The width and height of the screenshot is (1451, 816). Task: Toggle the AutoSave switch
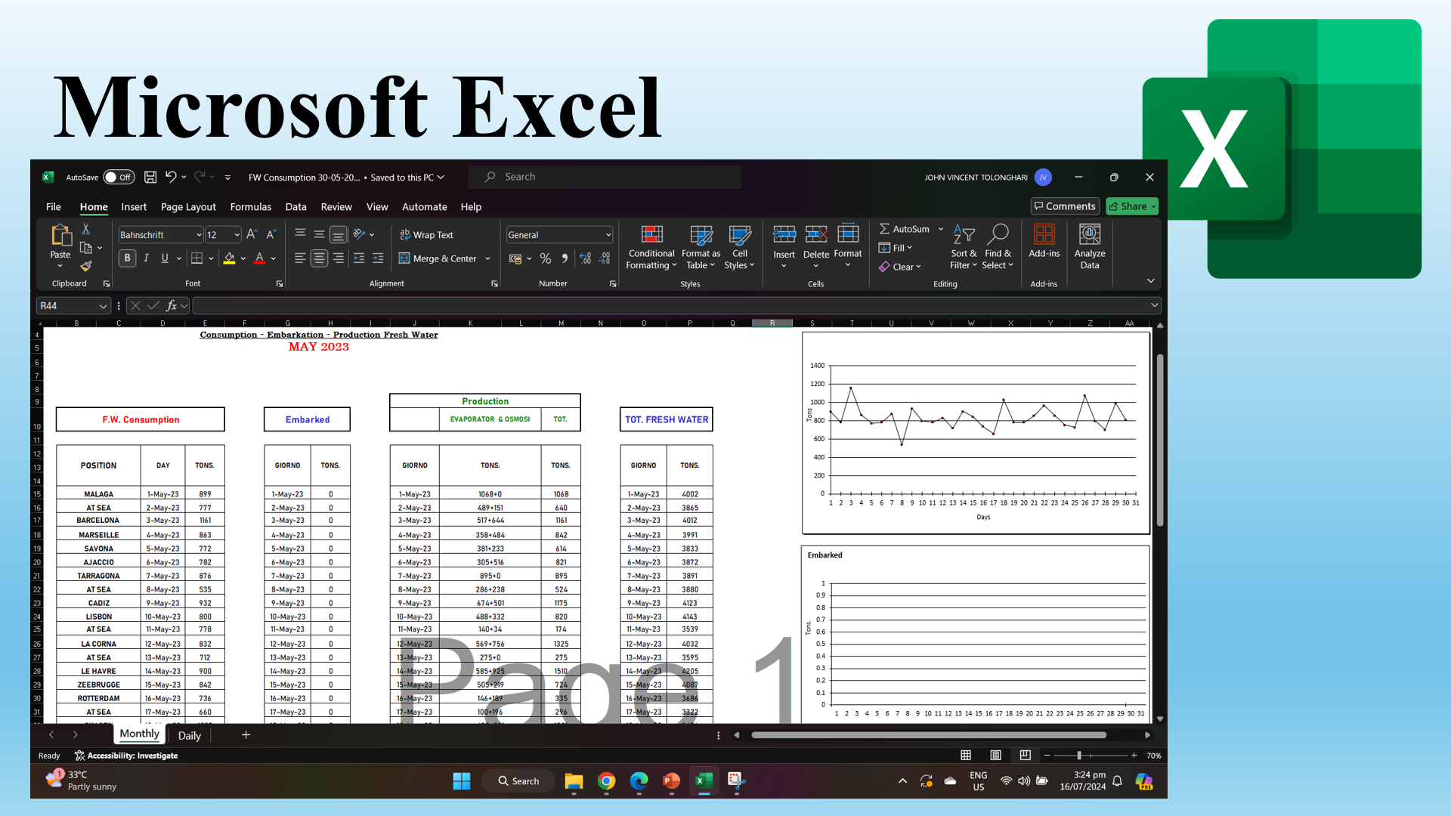[119, 178]
